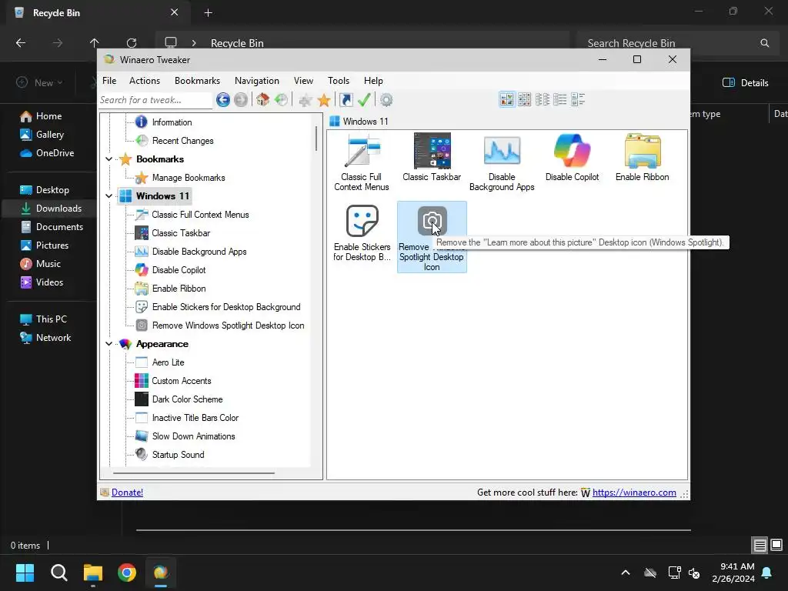Open the winaero.com link
Viewport: 788px width, 591px height.
tap(634, 492)
